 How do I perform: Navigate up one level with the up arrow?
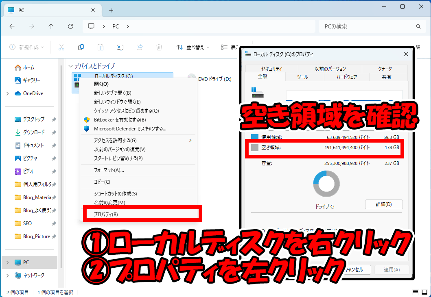pos(50,26)
